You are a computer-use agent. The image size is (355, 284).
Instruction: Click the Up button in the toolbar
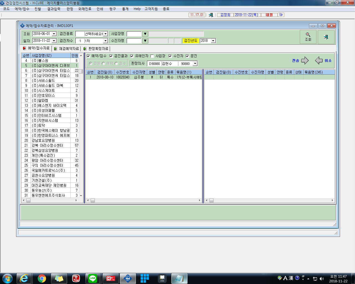coord(281,15)
